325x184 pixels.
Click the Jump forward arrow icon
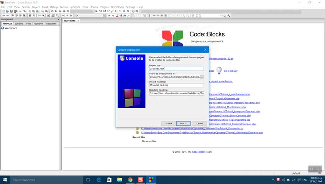click(7, 16)
